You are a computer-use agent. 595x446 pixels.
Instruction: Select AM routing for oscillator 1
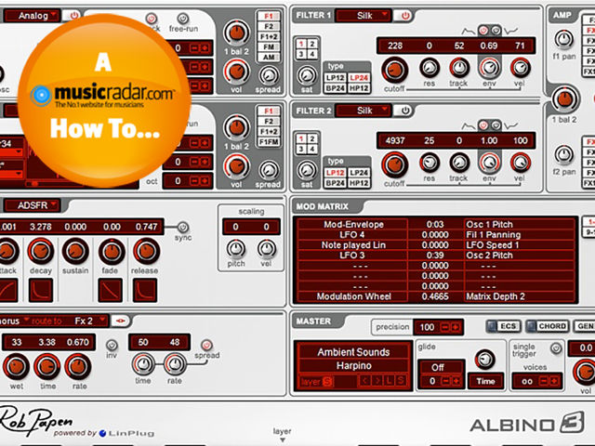click(269, 58)
